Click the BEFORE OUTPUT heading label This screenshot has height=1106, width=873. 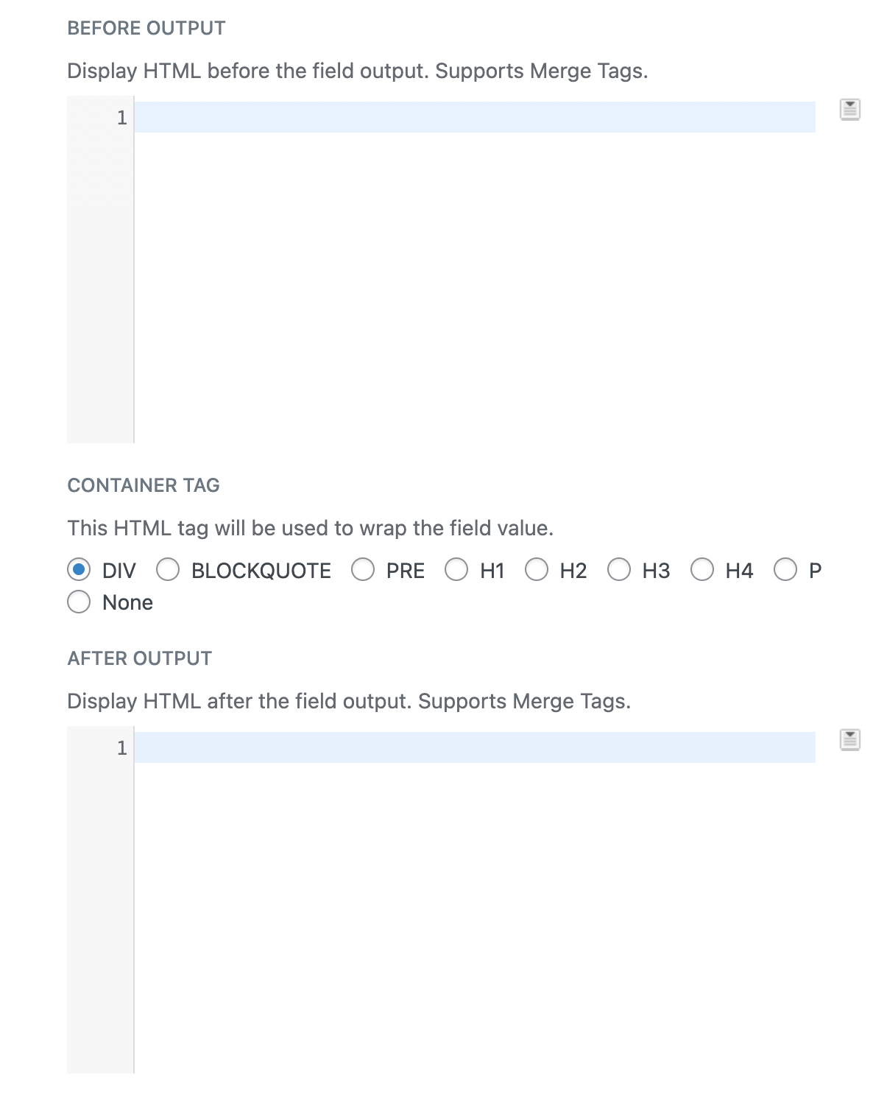[146, 28]
